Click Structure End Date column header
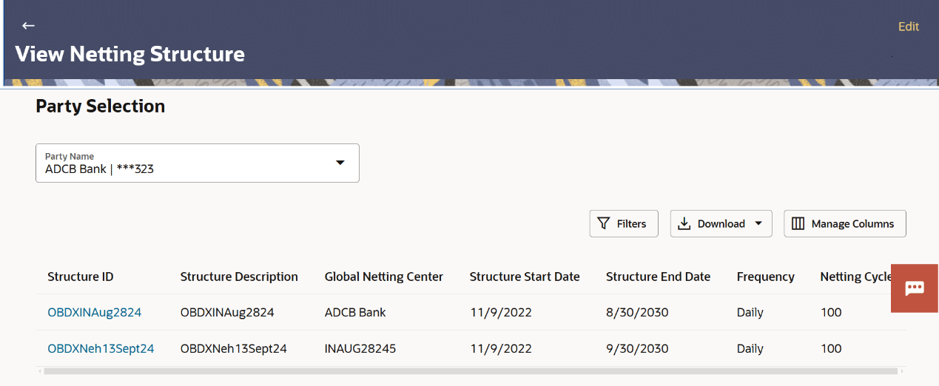This screenshot has height=386, width=939. [x=658, y=277]
